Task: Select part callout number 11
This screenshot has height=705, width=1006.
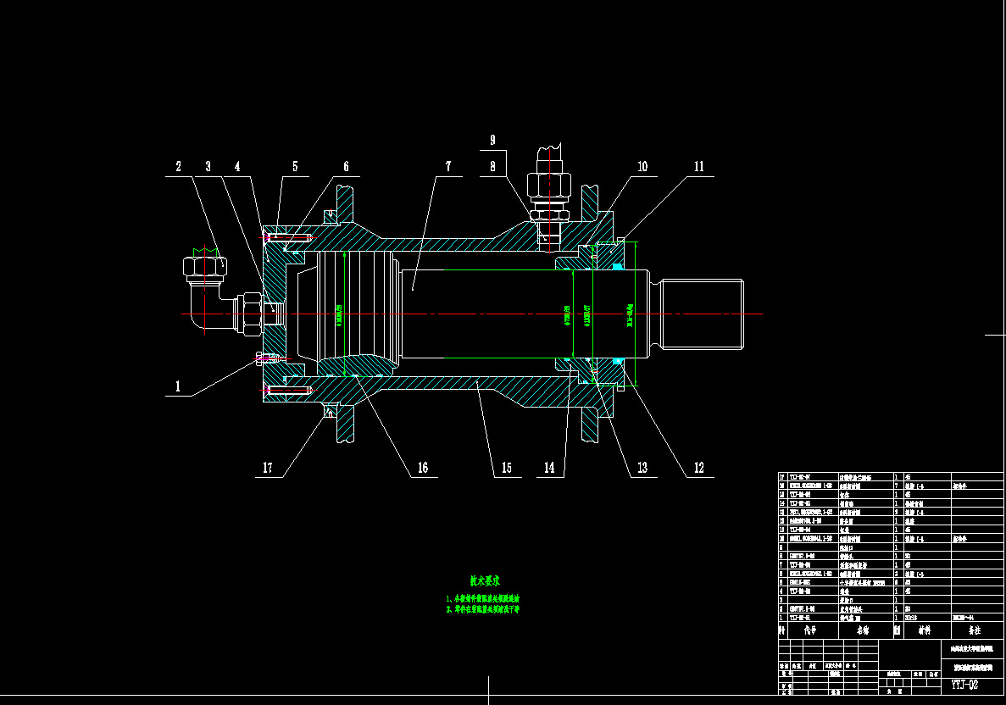Action: 698,166
